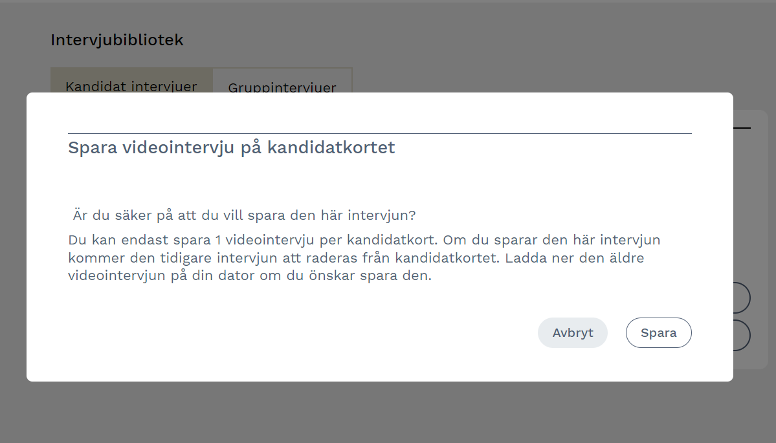Switch to the Kandidat intervjuer tab
Image resolution: width=776 pixels, height=443 pixels.
point(131,84)
